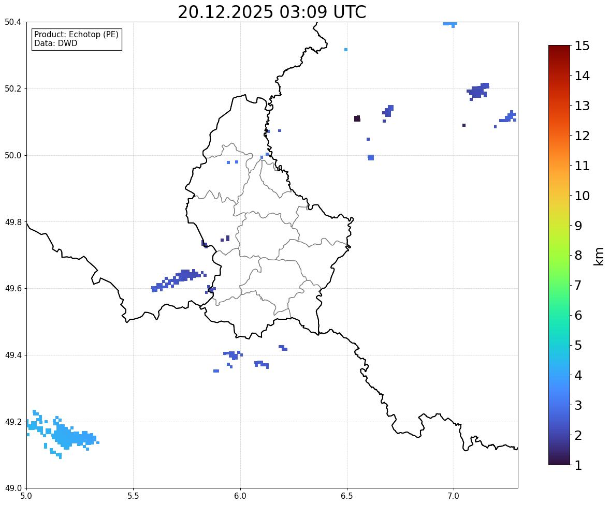Click the latitude label "49.8"
610x505 pixels.
point(13,222)
